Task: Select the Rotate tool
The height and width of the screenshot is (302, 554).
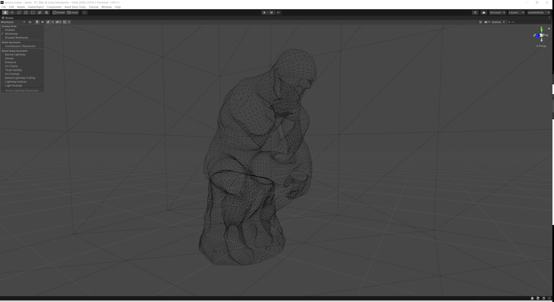Action: 19,12
